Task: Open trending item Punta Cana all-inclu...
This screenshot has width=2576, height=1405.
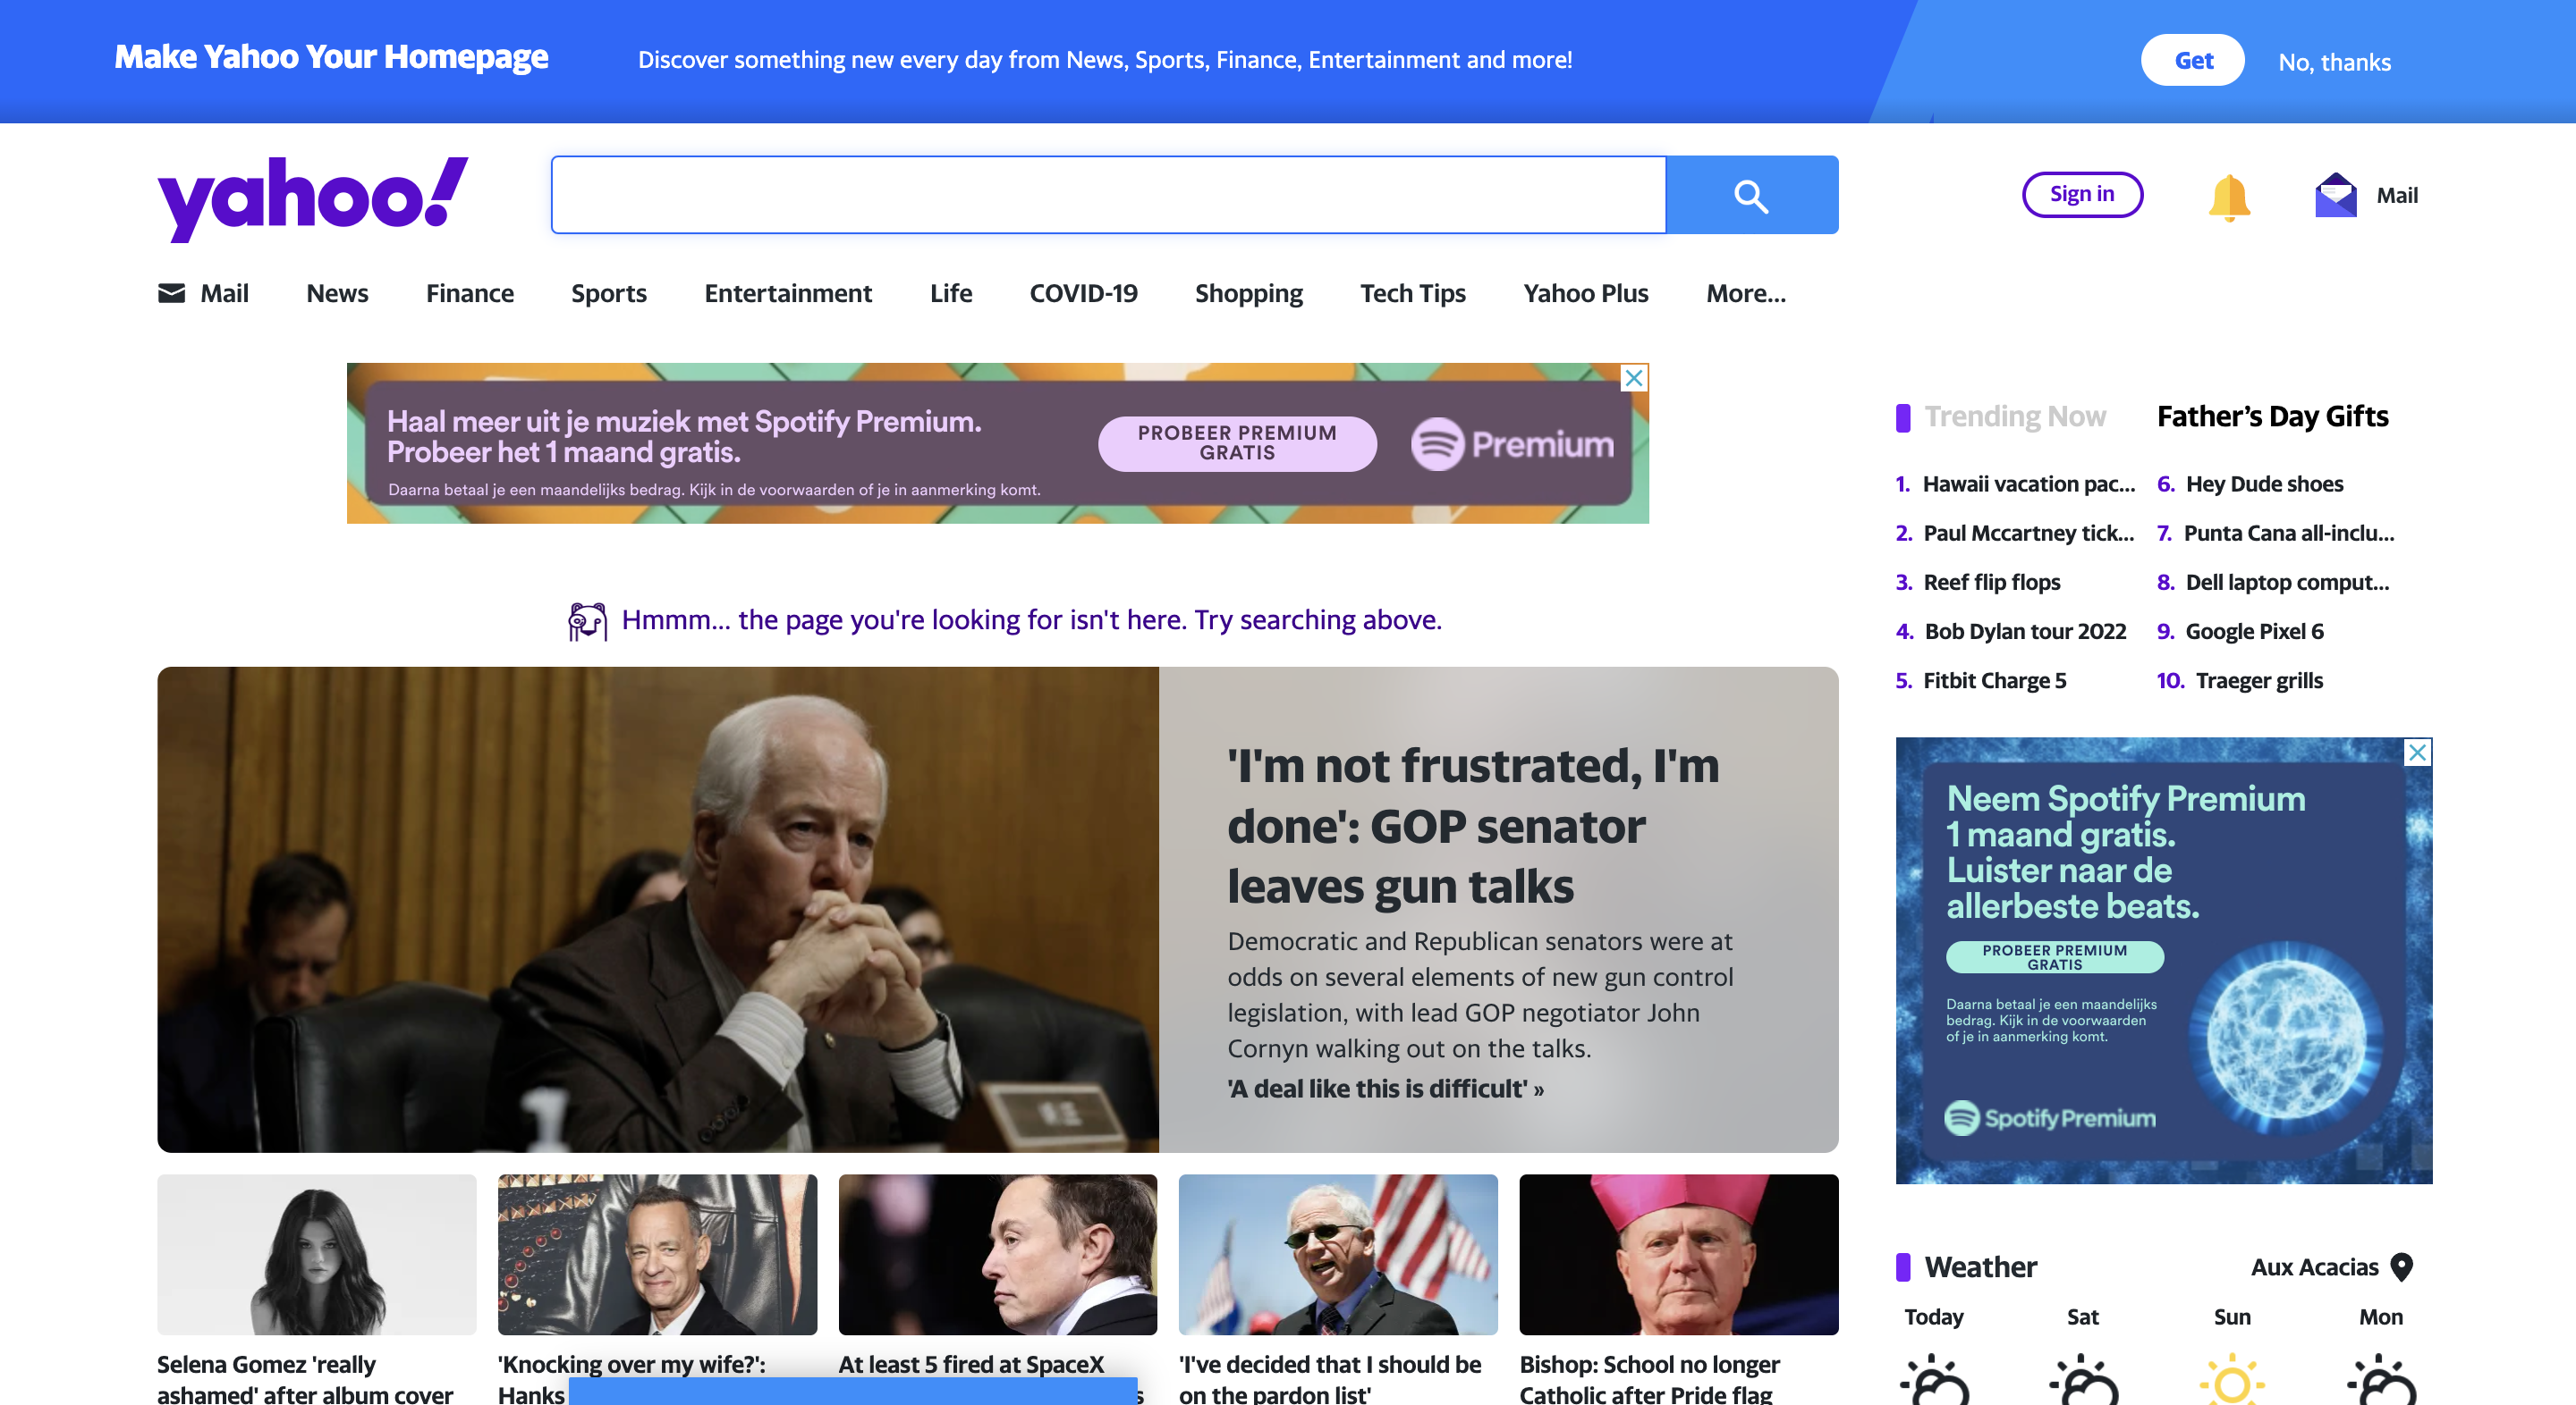Action: (x=2288, y=533)
